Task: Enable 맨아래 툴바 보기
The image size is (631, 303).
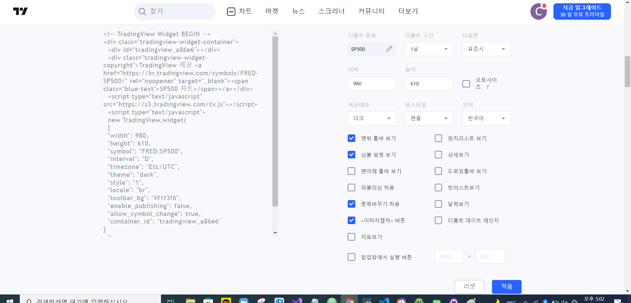Action: (x=351, y=171)
